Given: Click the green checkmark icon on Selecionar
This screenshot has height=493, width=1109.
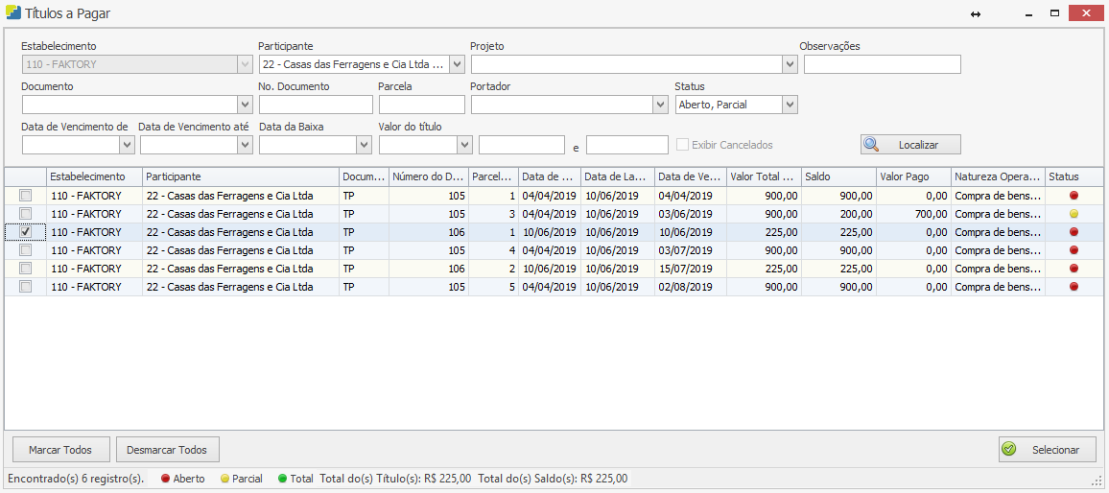Looking at the screenshot, I should point(1008,449).
